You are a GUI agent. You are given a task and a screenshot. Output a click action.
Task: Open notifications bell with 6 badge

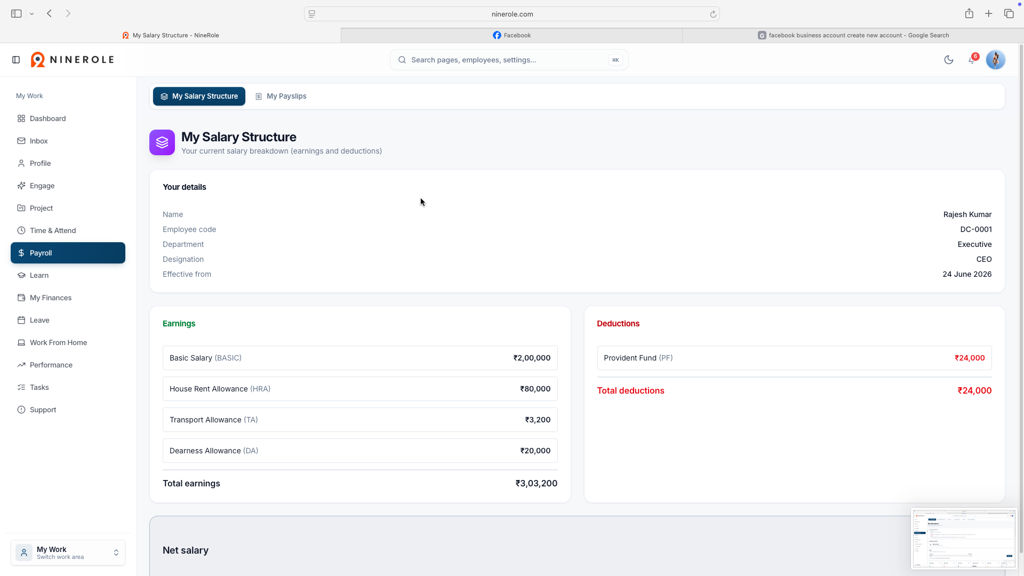[x=972, y=59]
